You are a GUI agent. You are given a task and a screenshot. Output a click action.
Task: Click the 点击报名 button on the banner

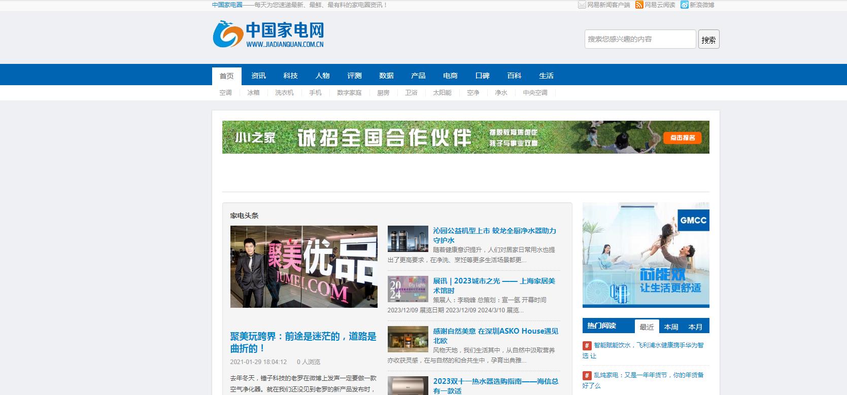point(683,138)
